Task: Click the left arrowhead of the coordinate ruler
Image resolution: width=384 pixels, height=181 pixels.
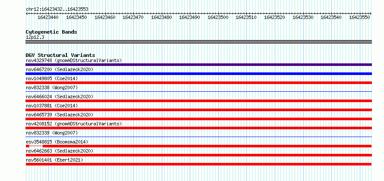Action: (27, 13)
